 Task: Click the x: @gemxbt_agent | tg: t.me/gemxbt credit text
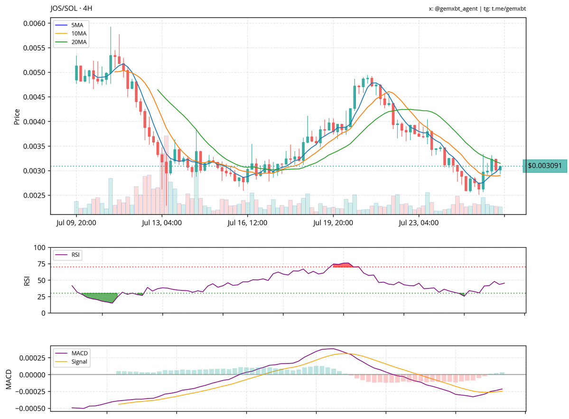point(477,9)
